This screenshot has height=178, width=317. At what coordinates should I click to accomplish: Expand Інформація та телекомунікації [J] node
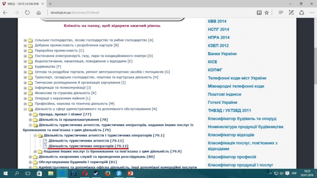pyautogui.click(x=25, y=88)
